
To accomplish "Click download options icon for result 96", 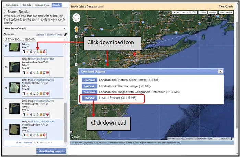I will click(37, 52).
